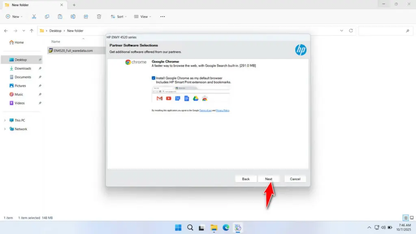
Task: Click the Rename icon in toolbar
Action: point(73,17)
